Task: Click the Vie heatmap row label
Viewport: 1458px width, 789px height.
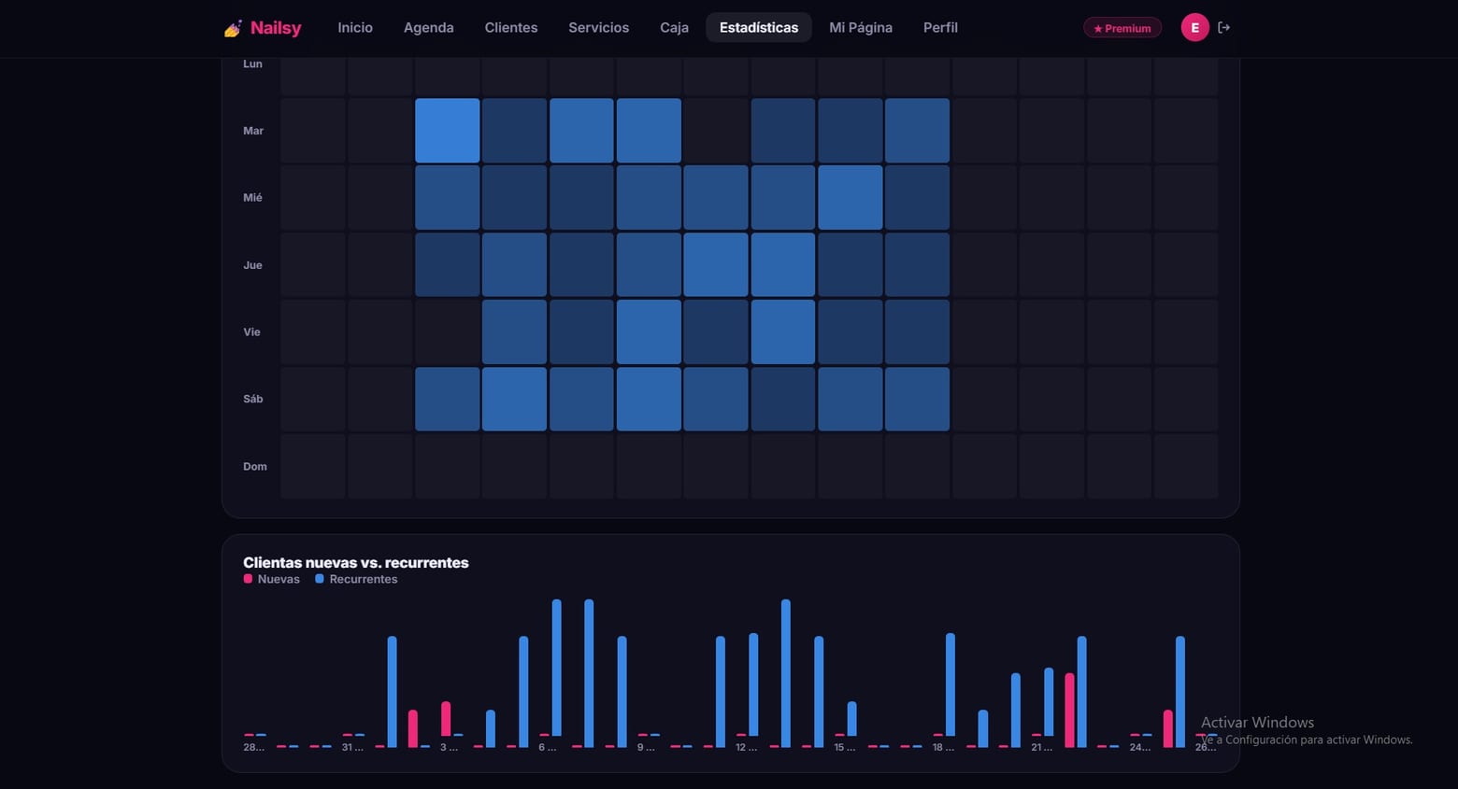Action: 252,332
